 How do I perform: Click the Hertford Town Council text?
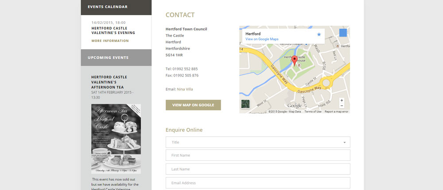pos(186,29)
